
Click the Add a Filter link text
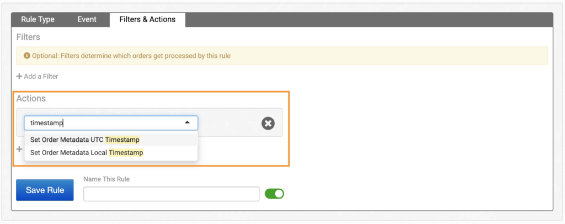tap(41, 76)
